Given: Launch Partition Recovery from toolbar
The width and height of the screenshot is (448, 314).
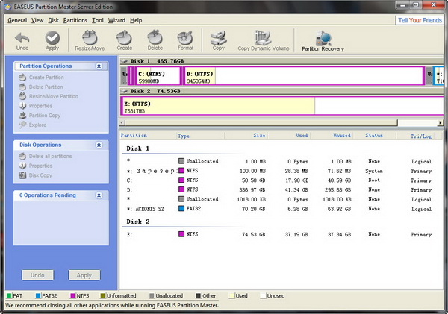Looking at the screenshot, I should point(325,40).
